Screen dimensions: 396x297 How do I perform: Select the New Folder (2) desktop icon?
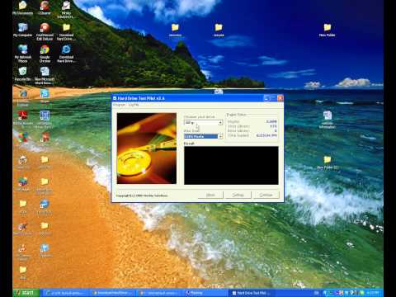point(328,163)
